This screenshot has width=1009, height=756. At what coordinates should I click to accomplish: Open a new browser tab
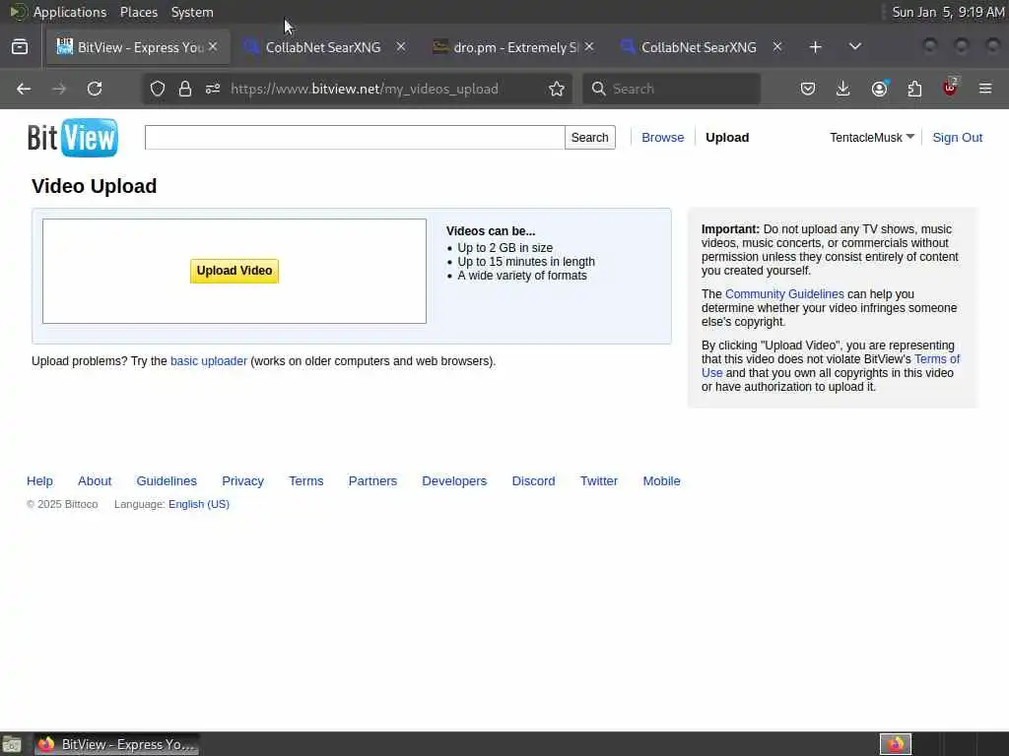click(815, 47)
